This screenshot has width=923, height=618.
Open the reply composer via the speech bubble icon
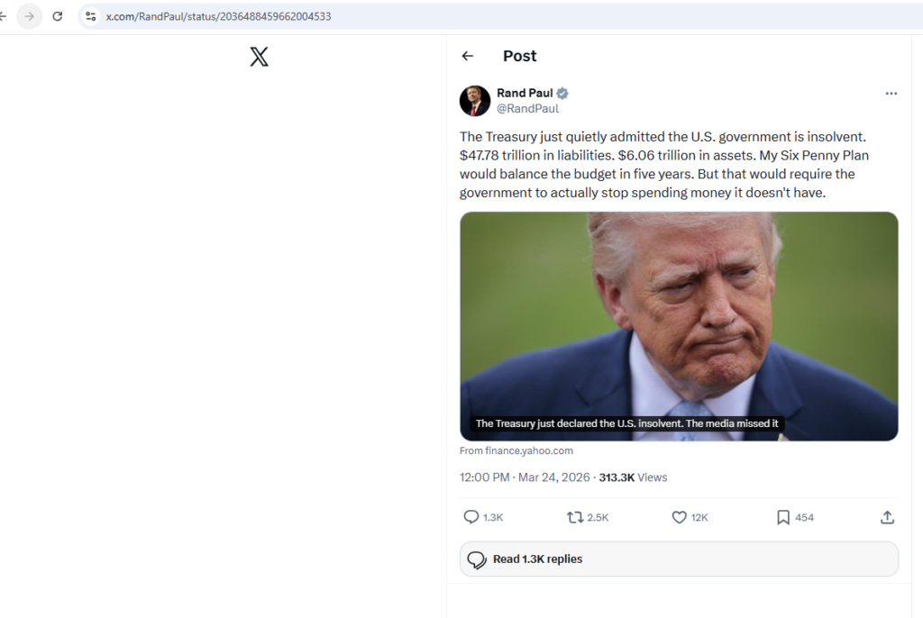471,517
